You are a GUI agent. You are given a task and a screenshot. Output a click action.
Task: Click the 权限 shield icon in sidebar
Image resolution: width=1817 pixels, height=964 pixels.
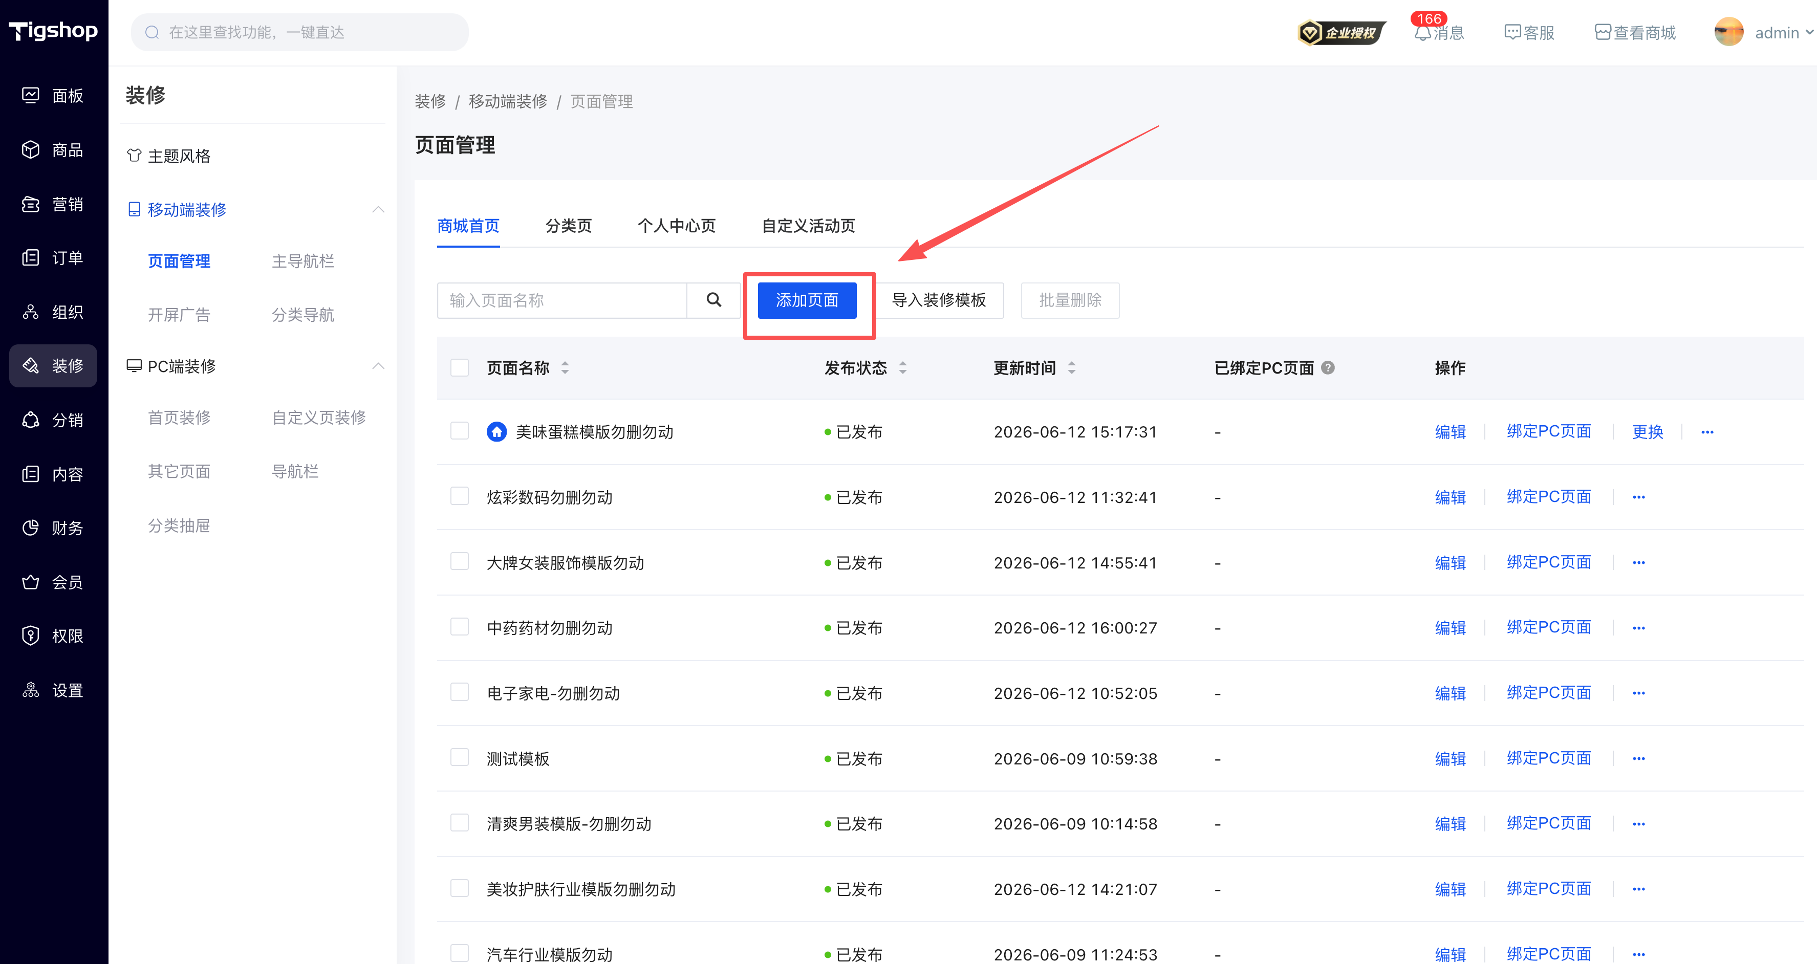pos(30,636)
